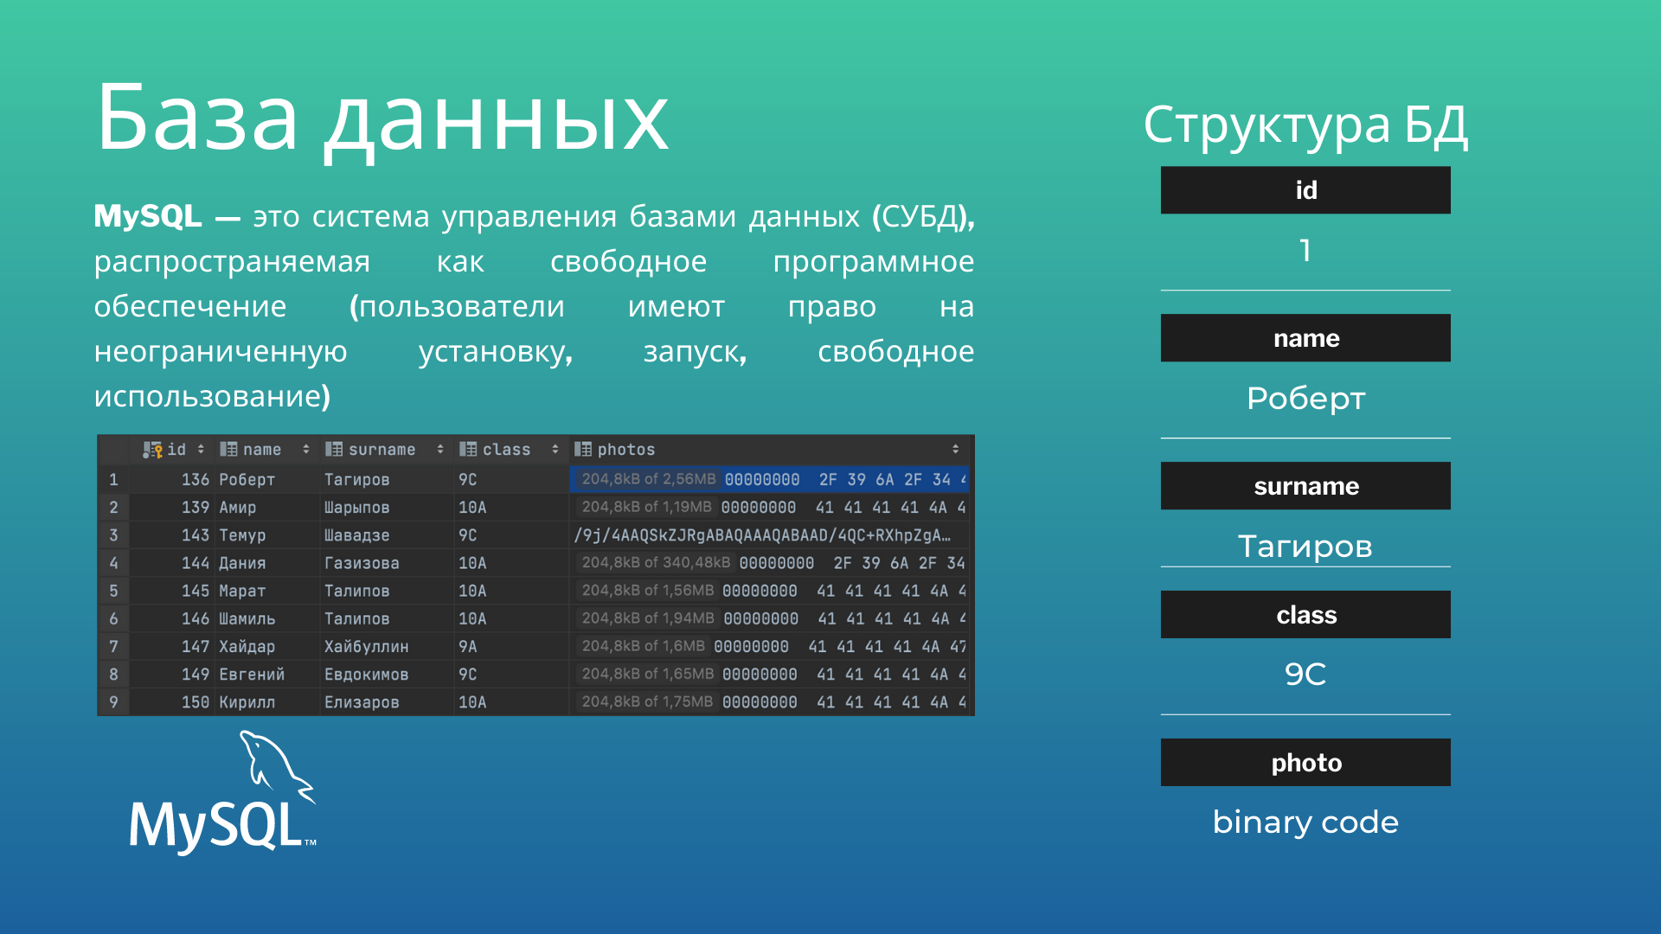Click the Шавадзе surname cell
1661x934 pixels.
(357, 535)
